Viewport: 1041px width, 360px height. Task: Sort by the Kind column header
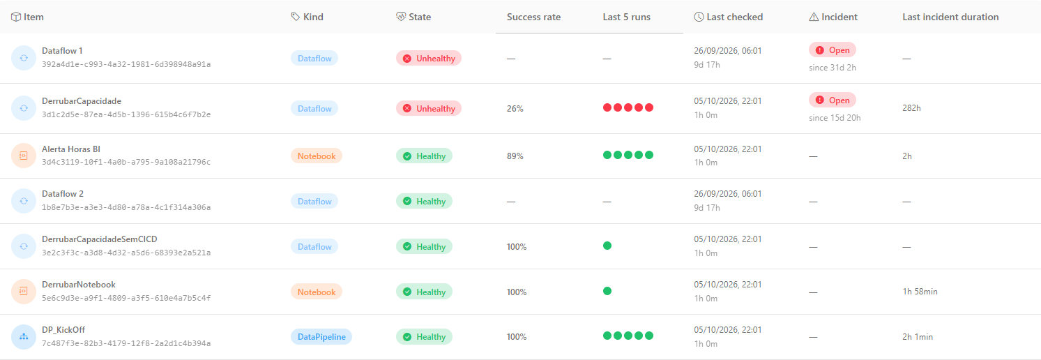[313, 17]
